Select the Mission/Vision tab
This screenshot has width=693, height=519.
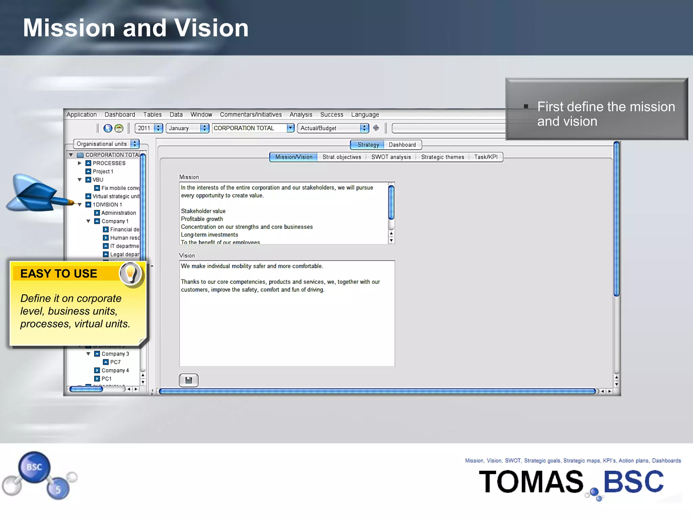pos(293,157)
